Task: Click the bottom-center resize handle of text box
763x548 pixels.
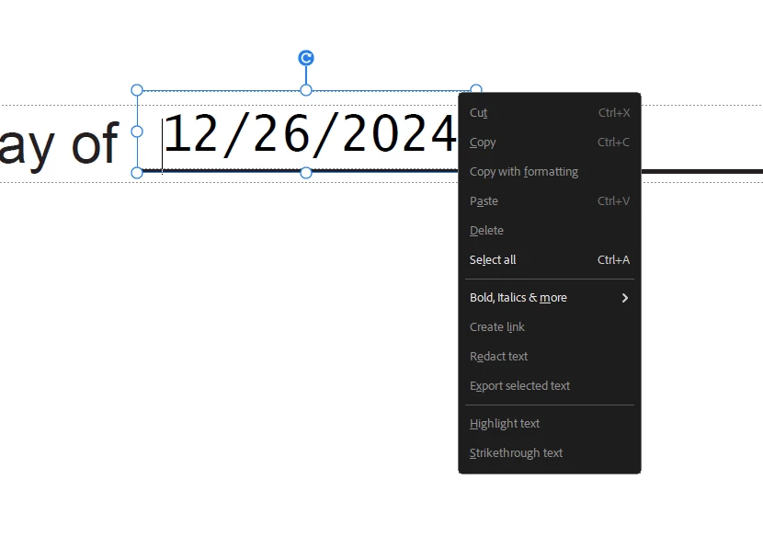Action: [x=306, y=173]
